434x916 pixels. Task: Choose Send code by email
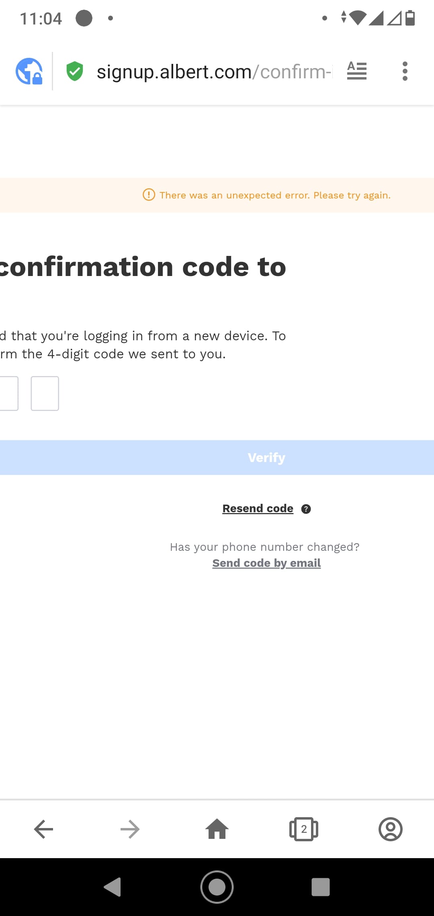tap(266, 563)
